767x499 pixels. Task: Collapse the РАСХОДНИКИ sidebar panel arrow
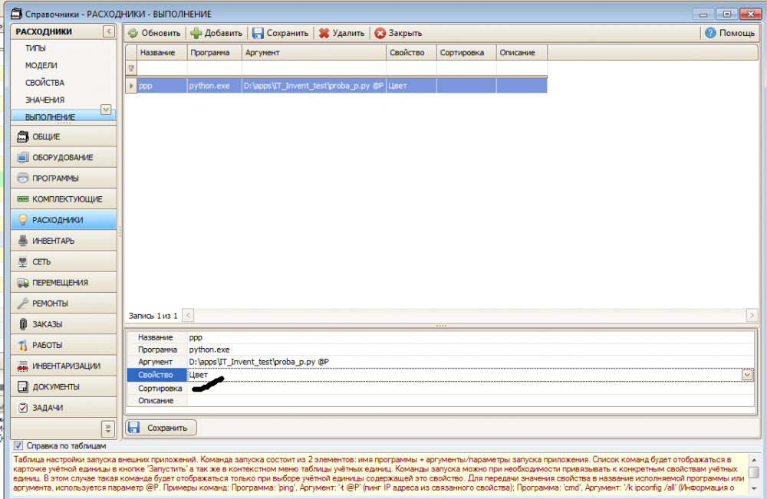click(x=109, y=31)
